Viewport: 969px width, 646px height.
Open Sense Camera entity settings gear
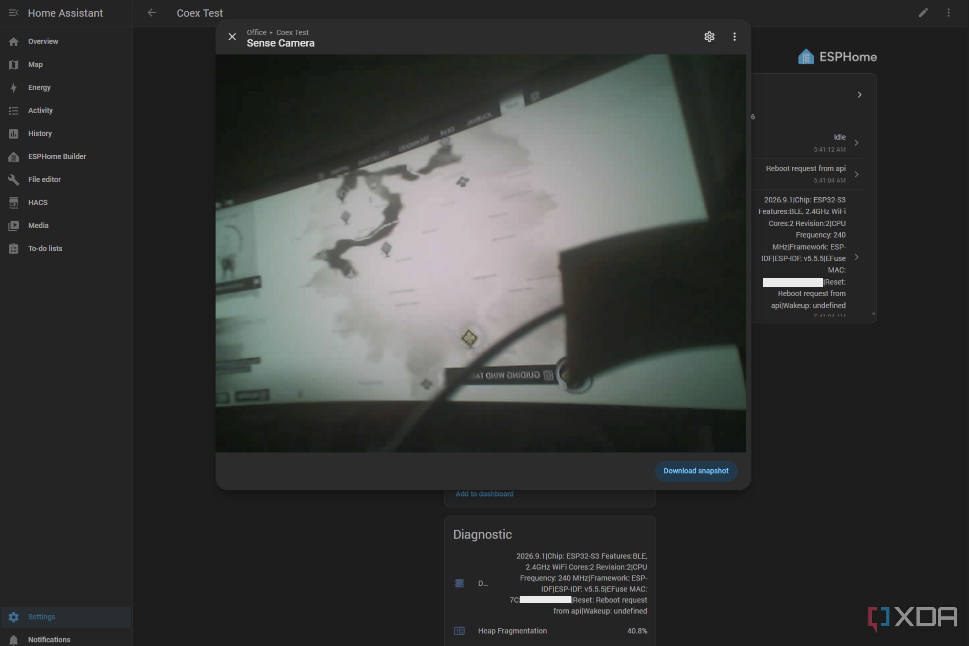(709, 37)
